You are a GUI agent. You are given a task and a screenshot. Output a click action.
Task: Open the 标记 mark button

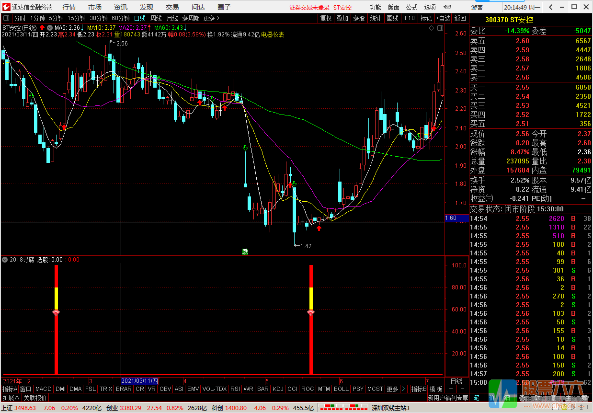click(426, 18)
